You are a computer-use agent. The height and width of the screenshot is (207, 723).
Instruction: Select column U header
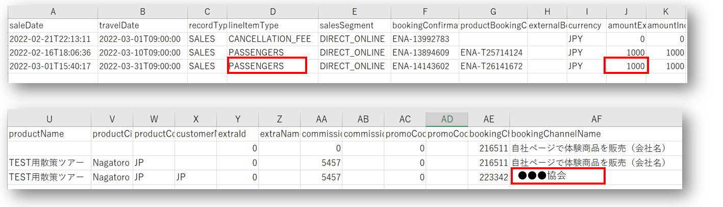pos(49,119)
